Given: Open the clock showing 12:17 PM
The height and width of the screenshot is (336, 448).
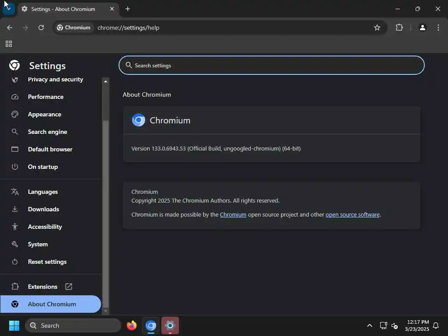Looking at the screenshot, I should pos(417,325).
